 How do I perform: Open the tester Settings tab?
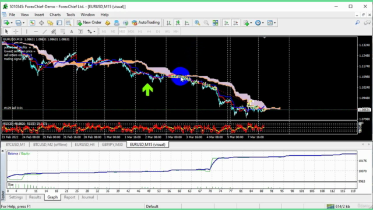[x=16, y=197]
